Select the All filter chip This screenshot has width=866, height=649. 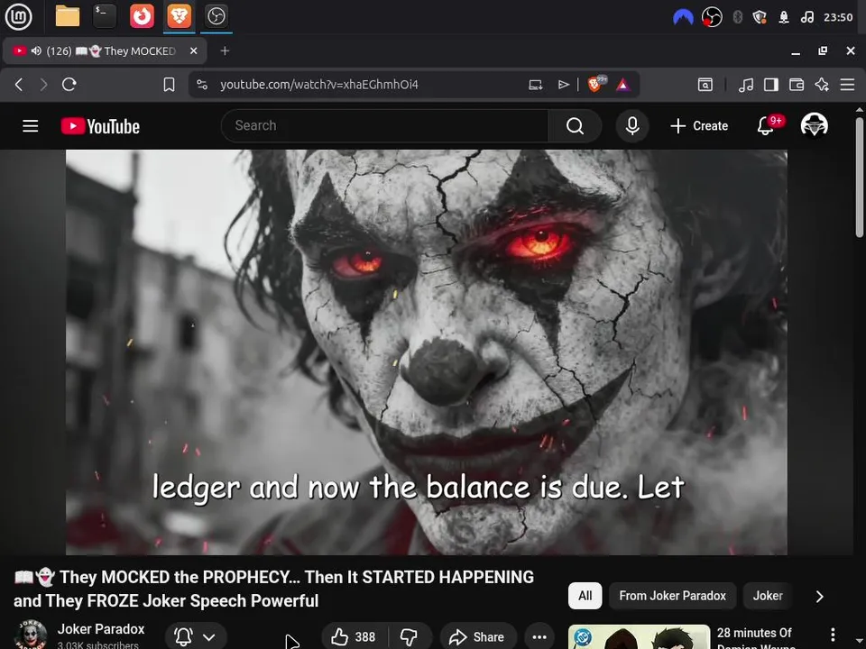[x=585, y=596]
